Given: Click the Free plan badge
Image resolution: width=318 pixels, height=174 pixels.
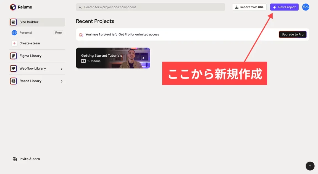Looking at the screenshot, I should tap(58, 33).
